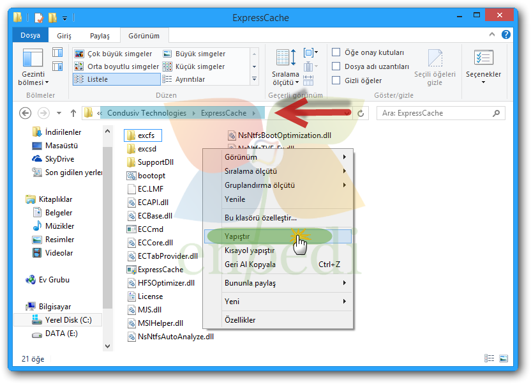Go up one folder level
Screen dimensions: 531x384
(x=73, y=113)
